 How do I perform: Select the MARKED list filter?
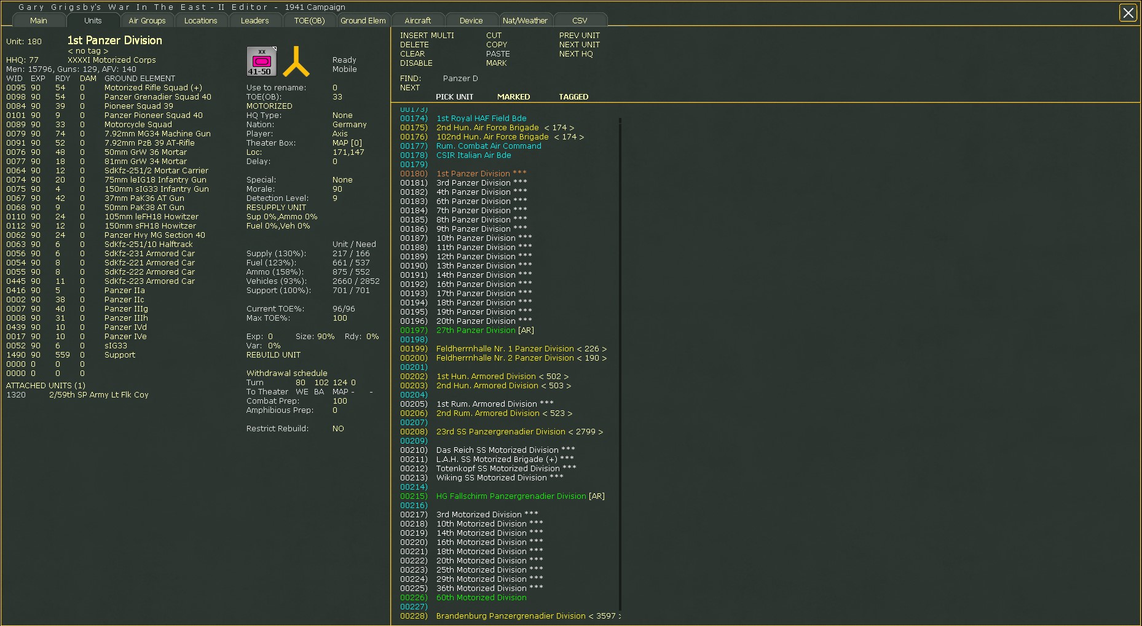[514, 97]
